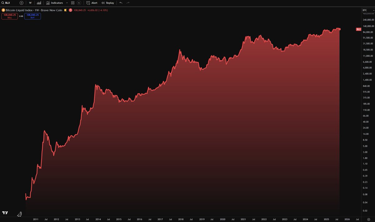Click the 0.00 spread value
Screen dimensions: 375x222
(x=21, y=16)
